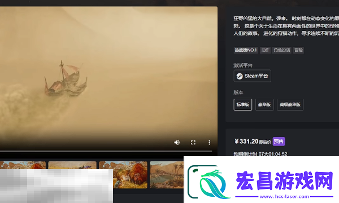Open the grassland plains screenshot thumbnail
Screen dimensions: 339x203
point(72,165)
